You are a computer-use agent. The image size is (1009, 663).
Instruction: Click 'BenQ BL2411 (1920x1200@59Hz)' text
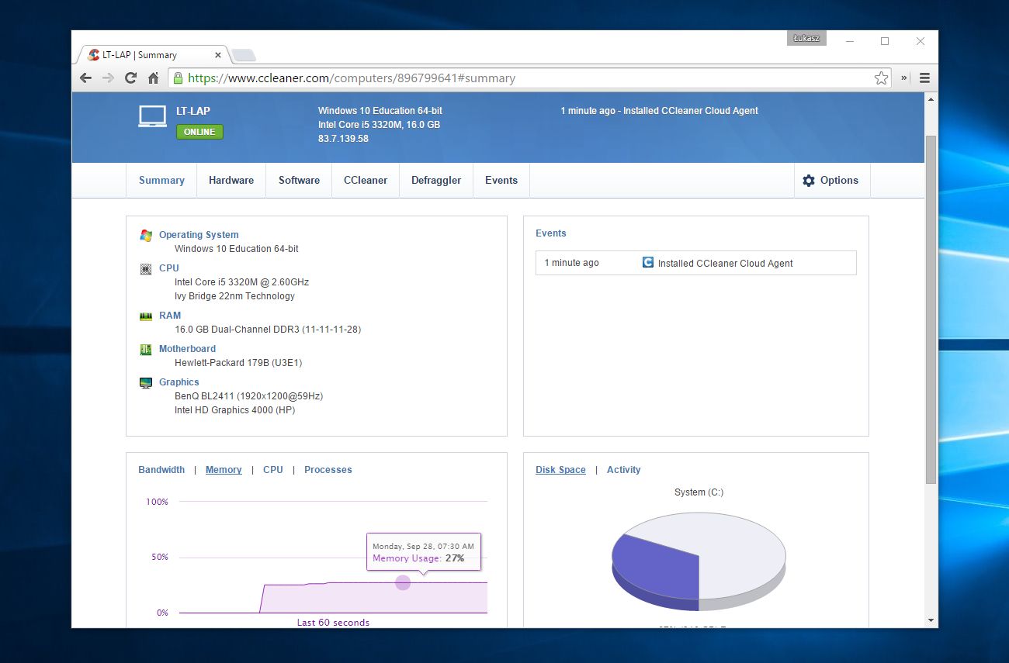[x=248, y=396]
